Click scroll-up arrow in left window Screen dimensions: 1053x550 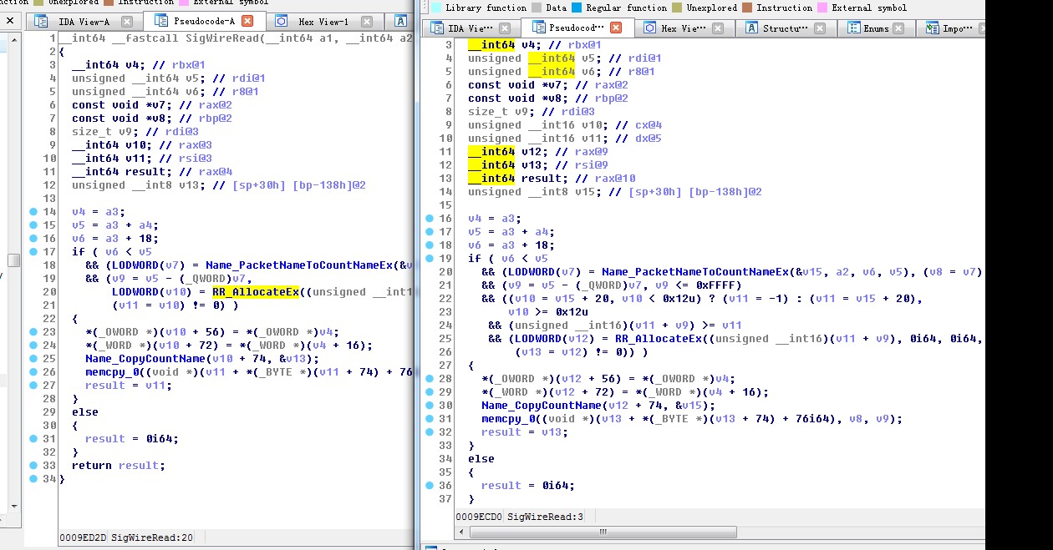pos(14,38)
